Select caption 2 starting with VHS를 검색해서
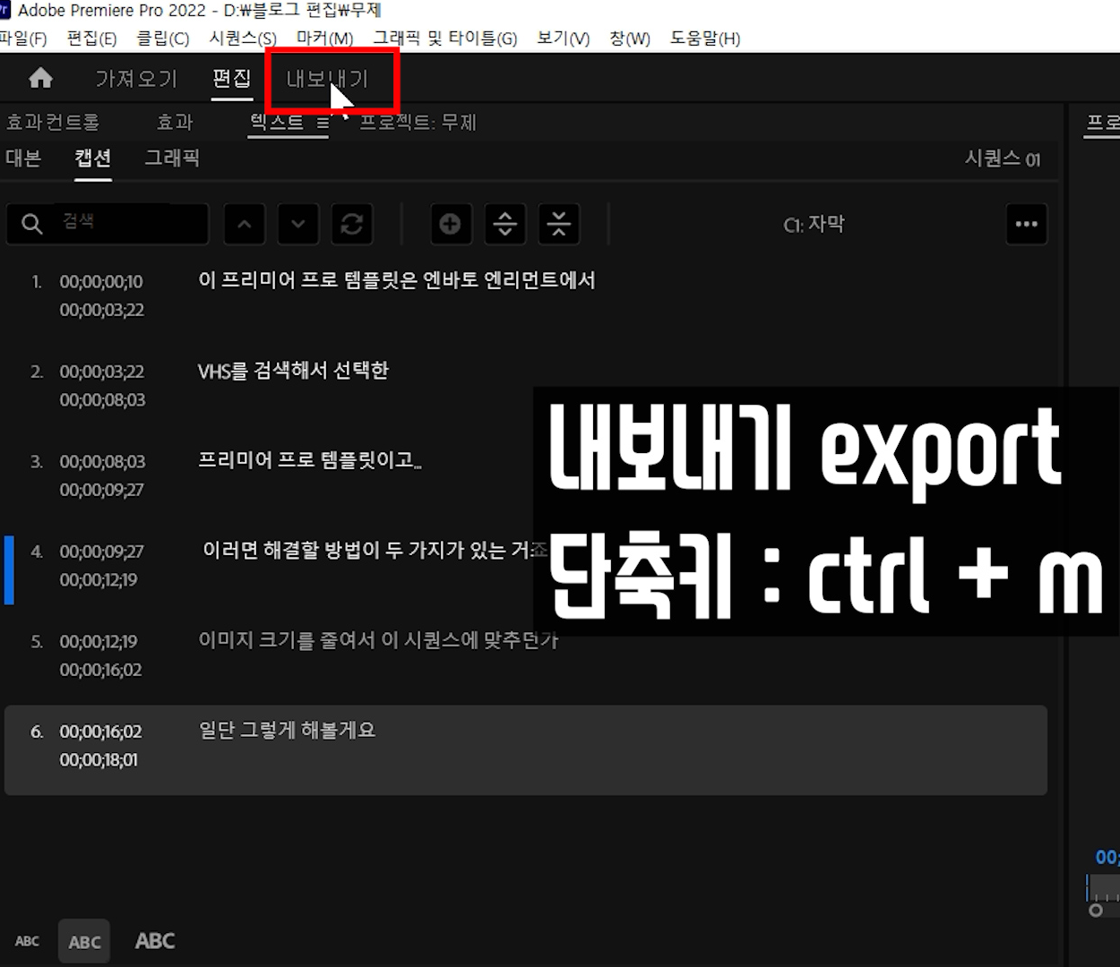Viewport: 1120px width, 967px height. tap(293, 371)
